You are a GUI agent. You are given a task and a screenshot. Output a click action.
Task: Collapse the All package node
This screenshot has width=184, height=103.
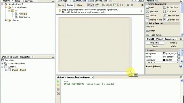(x=9, y=11)
